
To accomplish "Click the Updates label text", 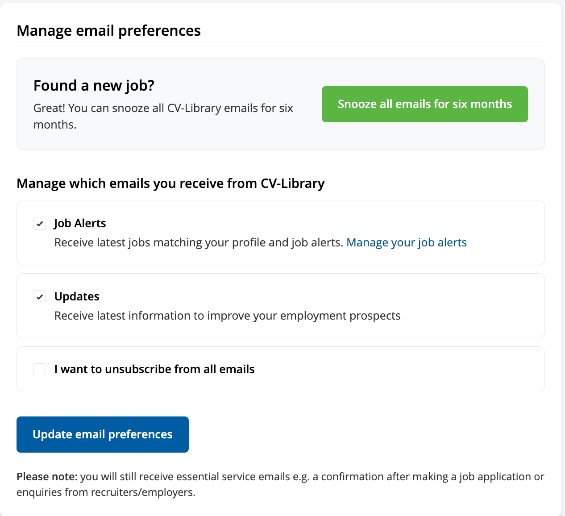I will (x=77, y=296).
